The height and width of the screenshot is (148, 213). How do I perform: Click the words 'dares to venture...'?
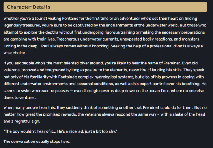point(20,97)
